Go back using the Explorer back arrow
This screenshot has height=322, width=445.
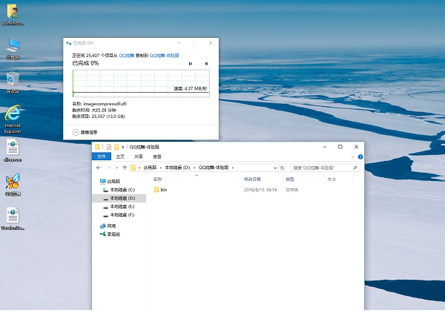pyautogui.click(x=99, y=168)
